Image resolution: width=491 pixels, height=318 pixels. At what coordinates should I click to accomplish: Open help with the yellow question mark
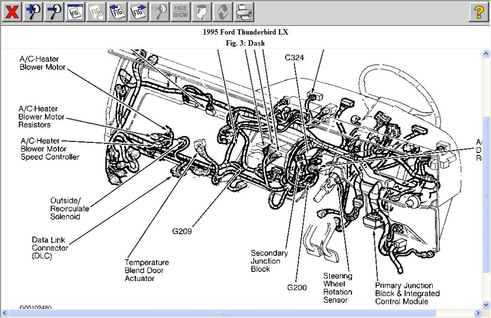tap(479, 12)
